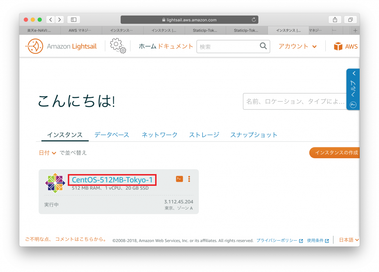
Task: Click the Safari share button
Action: [335, 20]
